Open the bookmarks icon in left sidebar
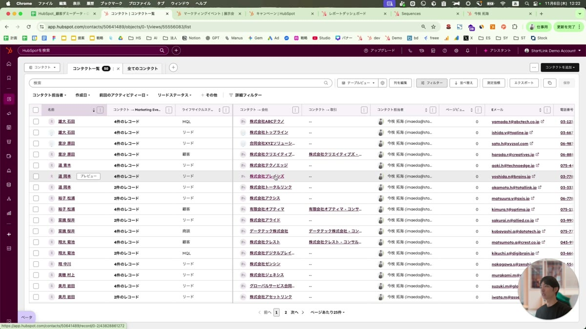 click(9, 78)
